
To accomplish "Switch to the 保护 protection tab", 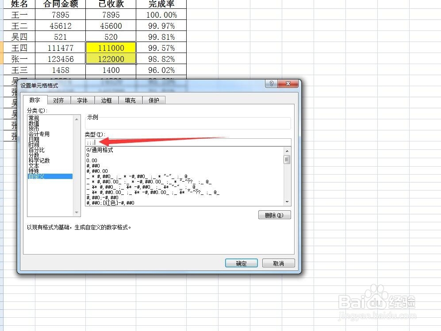I will point(153,100).
